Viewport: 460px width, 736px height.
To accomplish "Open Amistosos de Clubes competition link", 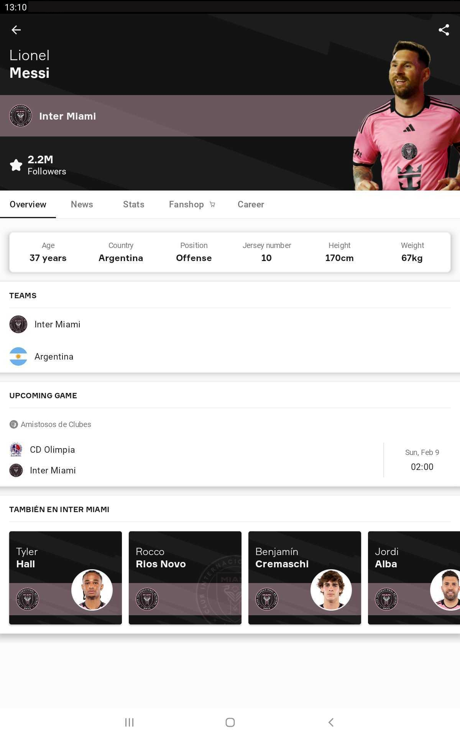I will pyautogui.click(x=50, y=424).
